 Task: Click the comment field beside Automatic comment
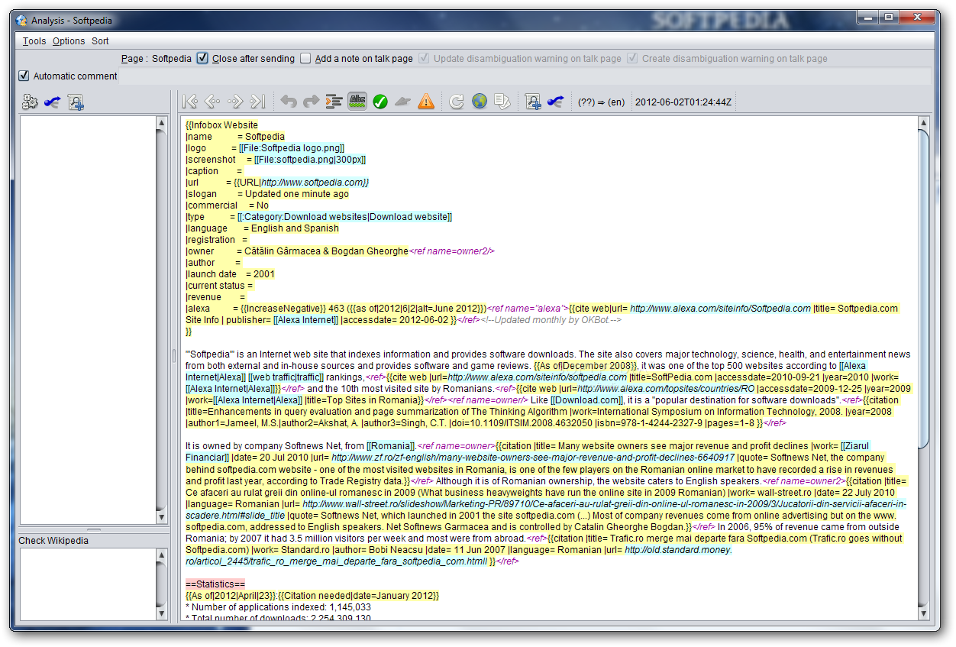(x=525, y=76)
